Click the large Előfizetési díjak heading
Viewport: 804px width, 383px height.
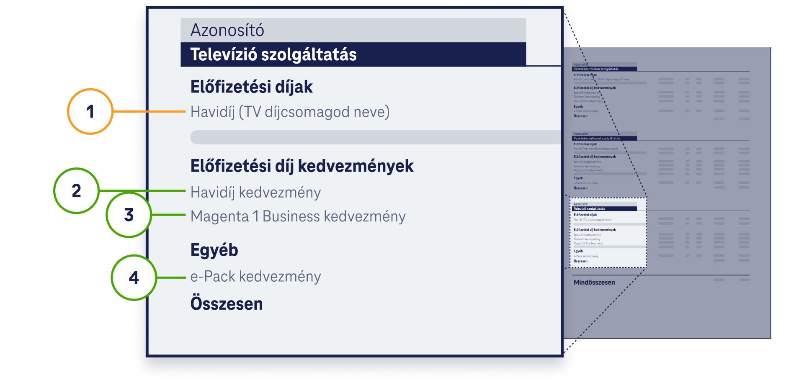(251, 87)
